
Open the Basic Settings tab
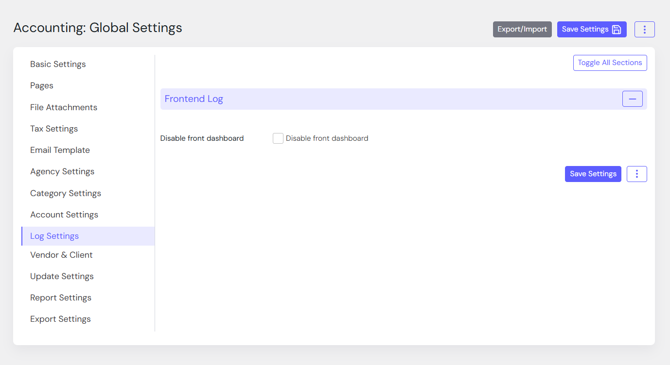click(x=58, y=64)
